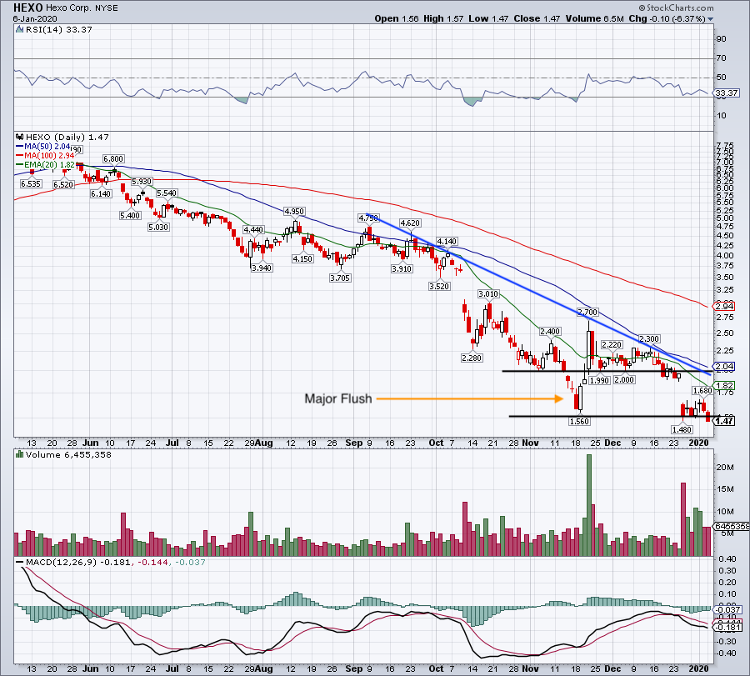Image resolution: width=750 pixels, height=676 pixels.
Task: Click the 'Volume 6.5M' header value
Action: click(594, 19)
